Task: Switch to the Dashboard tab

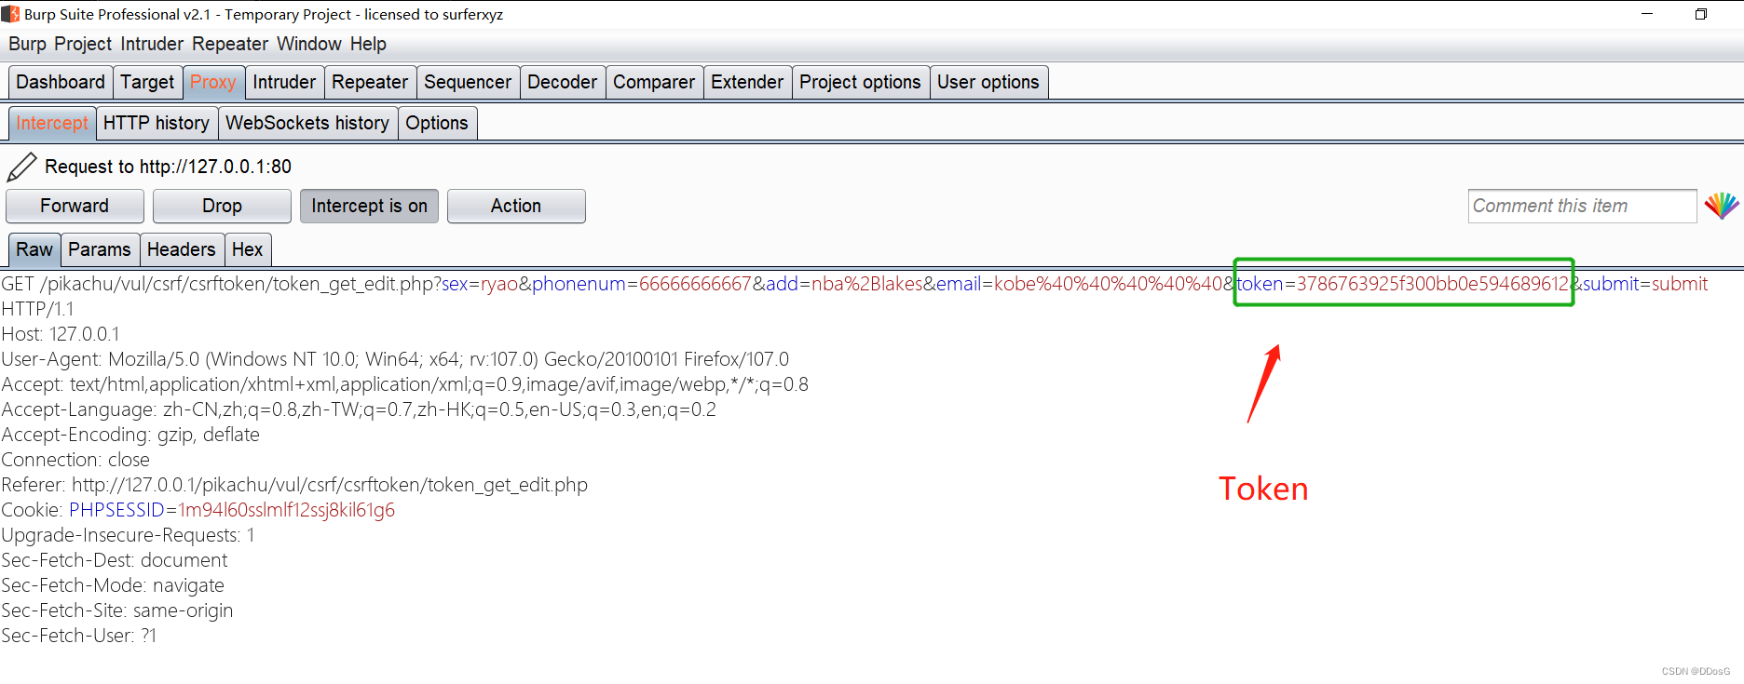Action: click(x=61, y=82)
